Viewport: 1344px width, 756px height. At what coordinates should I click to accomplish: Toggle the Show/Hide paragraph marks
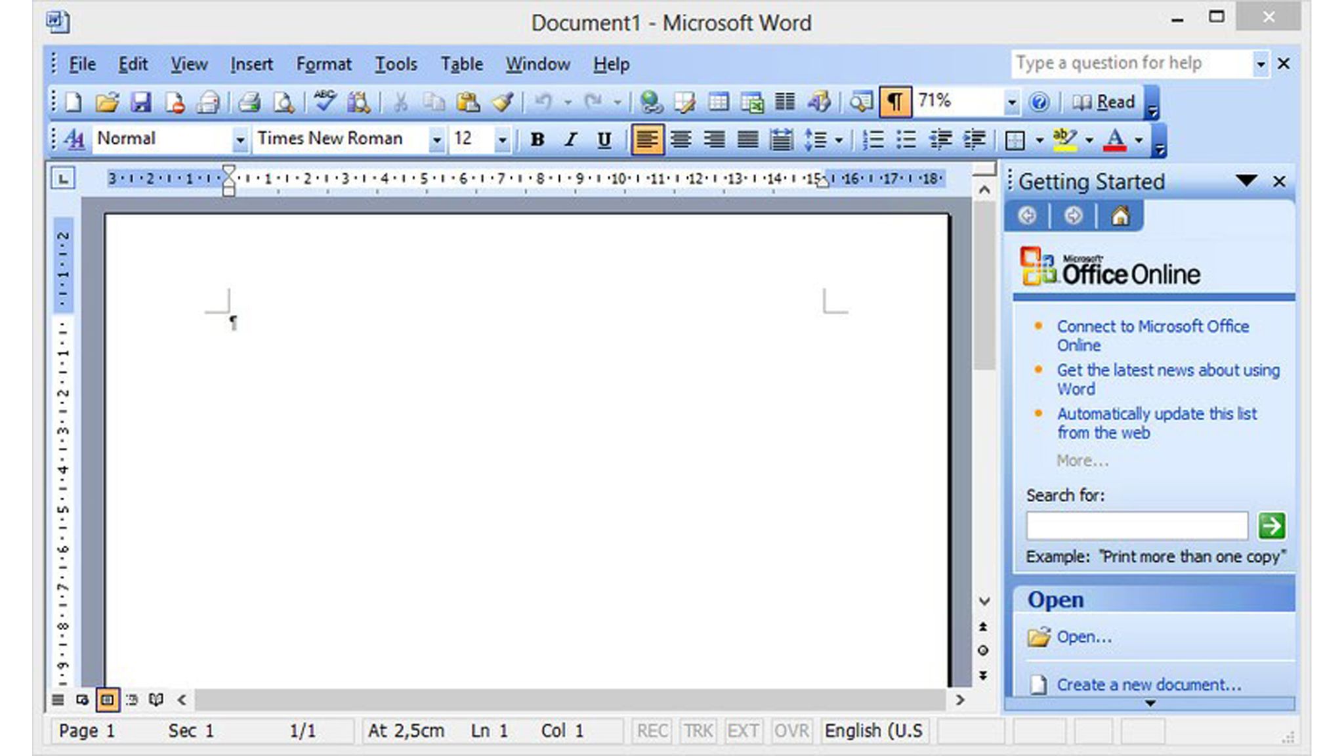coord(894,102)
